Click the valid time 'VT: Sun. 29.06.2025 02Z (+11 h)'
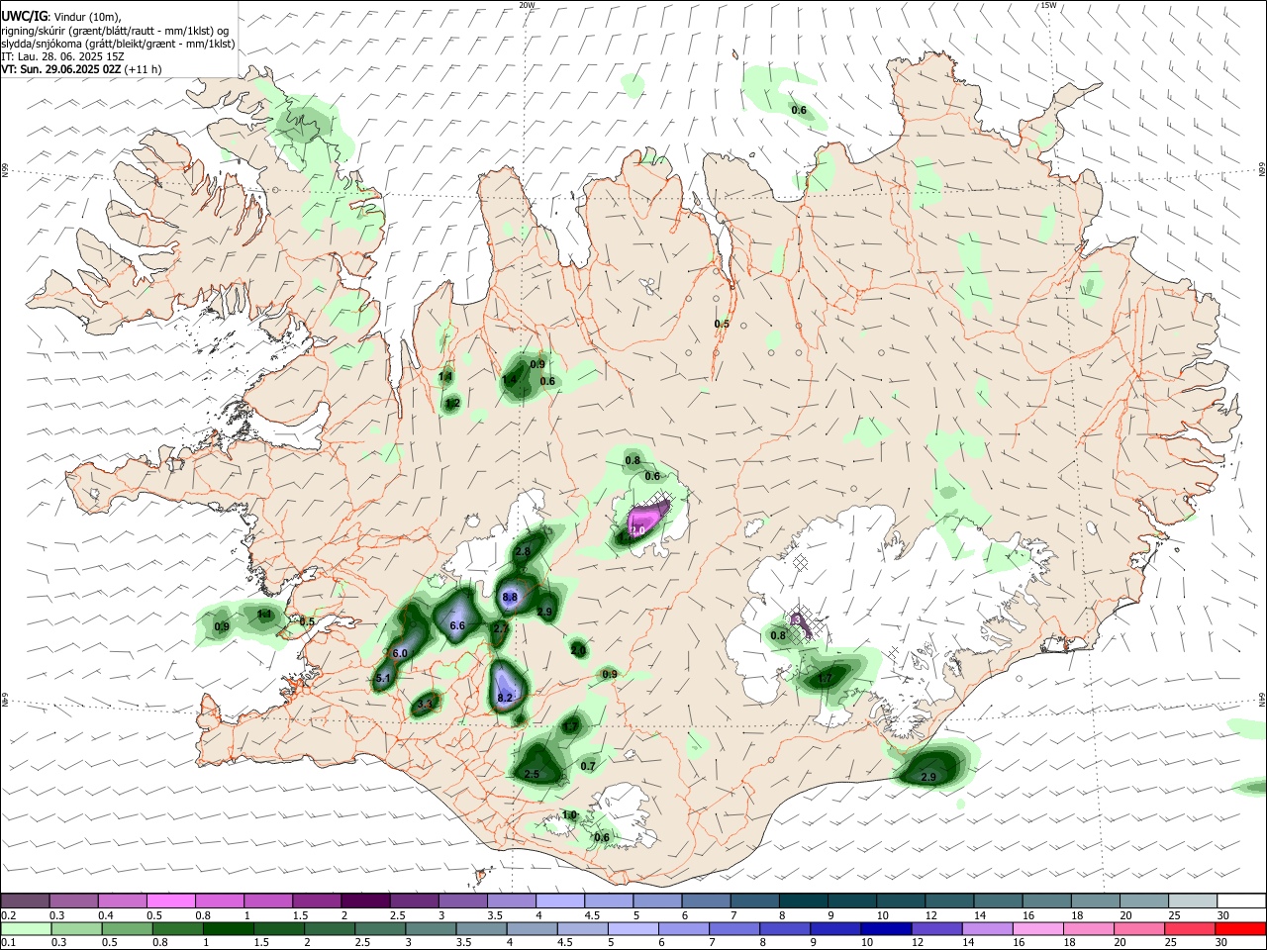Image resolution: width=1267 pixels, height=950 pixels. tap(81, 69)
